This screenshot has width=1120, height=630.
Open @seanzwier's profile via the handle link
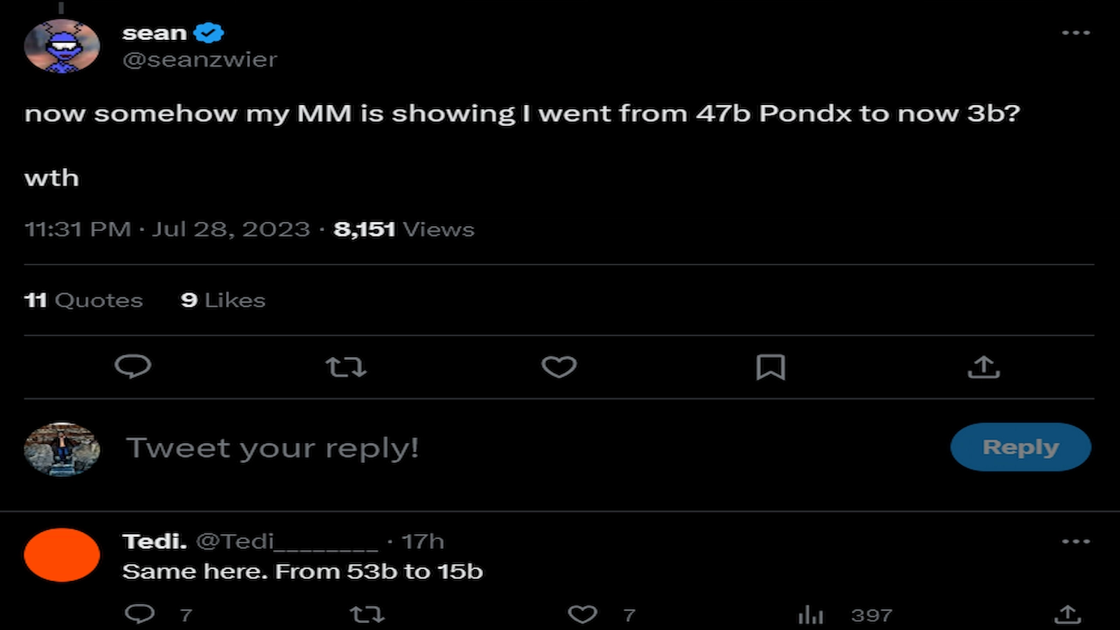199,59
